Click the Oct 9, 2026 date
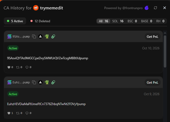This screenshot has width=170, height=122. (152, 94)
